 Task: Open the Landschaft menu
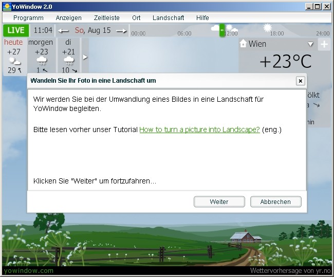coord(168,17)
